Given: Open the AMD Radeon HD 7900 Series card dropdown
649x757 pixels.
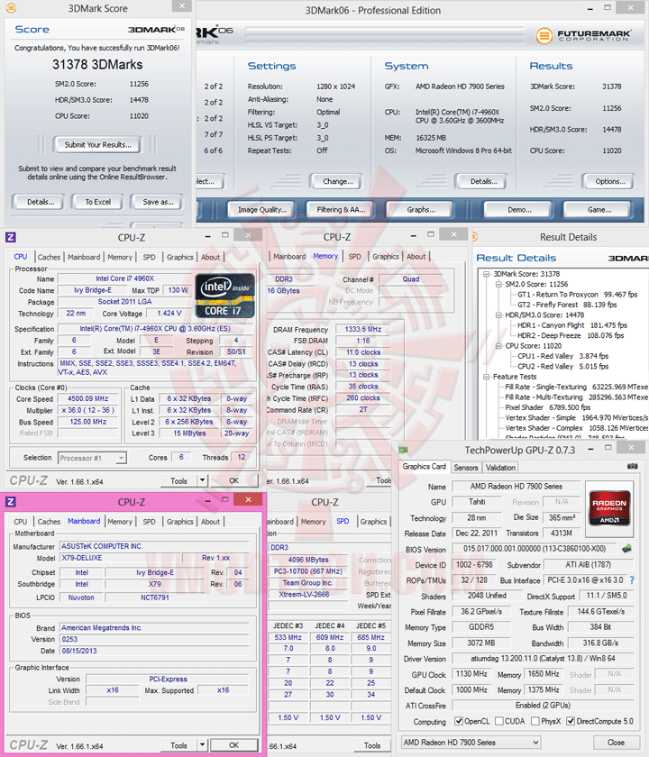Looking at the screenshot, I should (x=471, y=742).
